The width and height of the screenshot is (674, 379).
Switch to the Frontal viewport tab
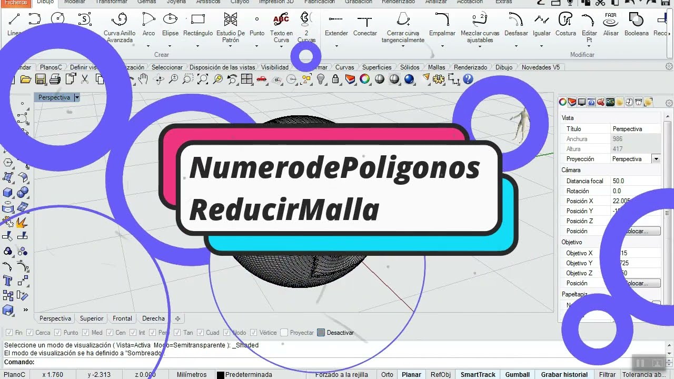tap(122, 318)
